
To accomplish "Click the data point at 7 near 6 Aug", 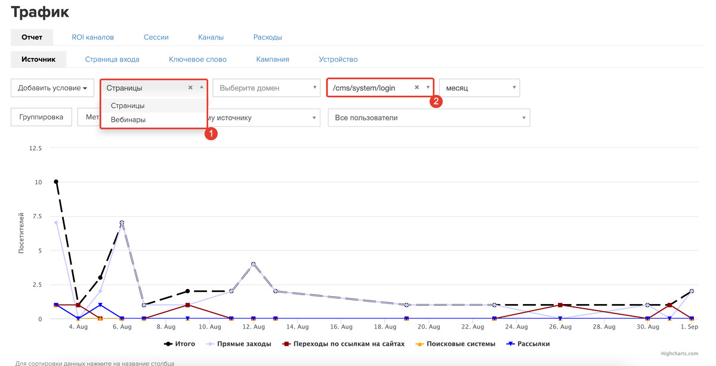I will click(122, 223).
